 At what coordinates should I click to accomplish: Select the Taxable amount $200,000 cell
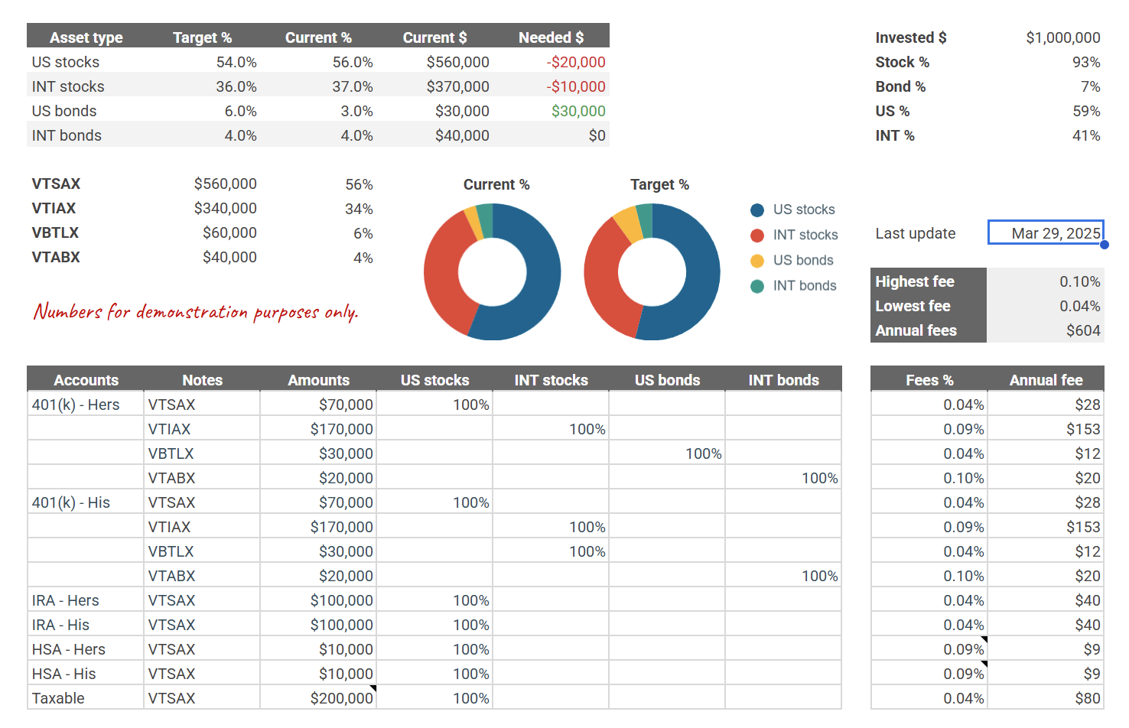(x=318, y=698)
